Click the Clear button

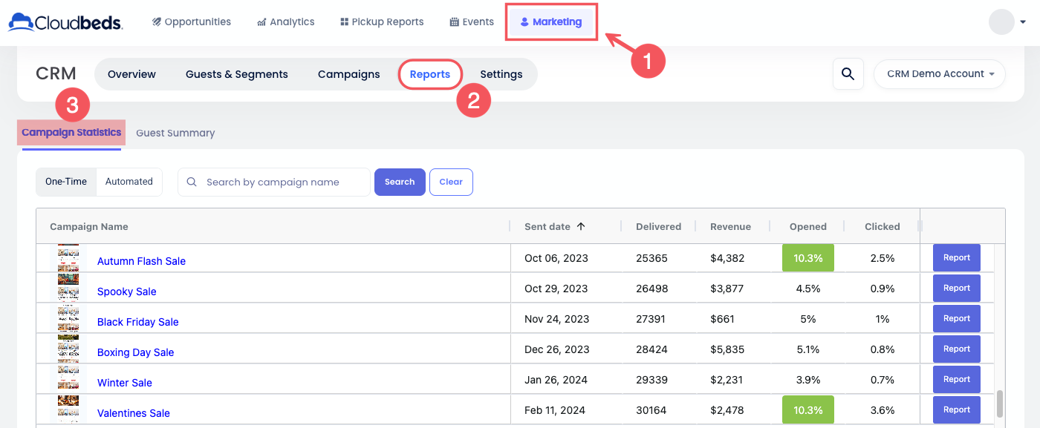point(451,182)
